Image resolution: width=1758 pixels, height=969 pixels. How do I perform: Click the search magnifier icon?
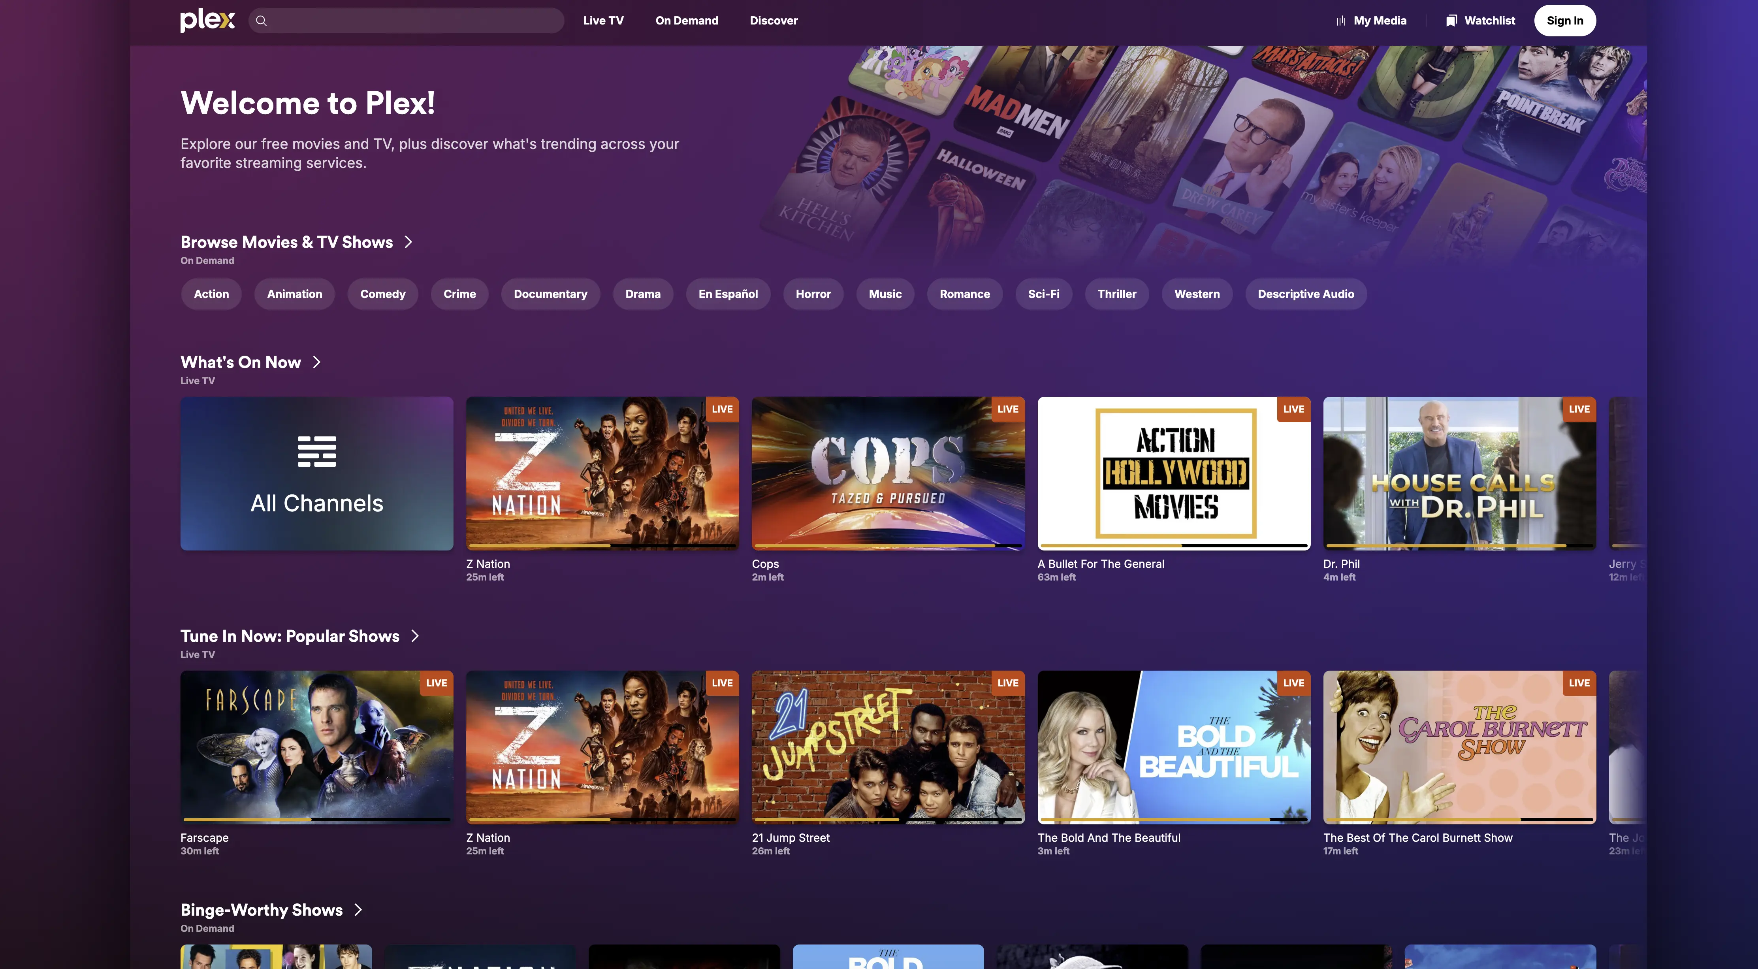[x=262, y=21]
